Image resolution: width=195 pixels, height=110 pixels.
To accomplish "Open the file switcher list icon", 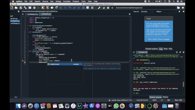I will tap(30, 8).
